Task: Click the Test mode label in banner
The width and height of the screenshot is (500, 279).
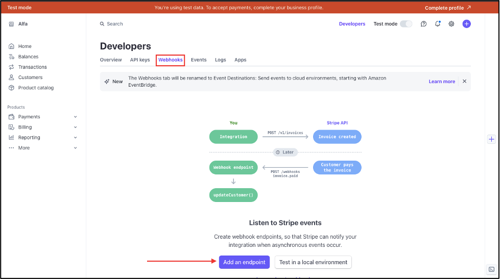Action: (x=19, y=7)
